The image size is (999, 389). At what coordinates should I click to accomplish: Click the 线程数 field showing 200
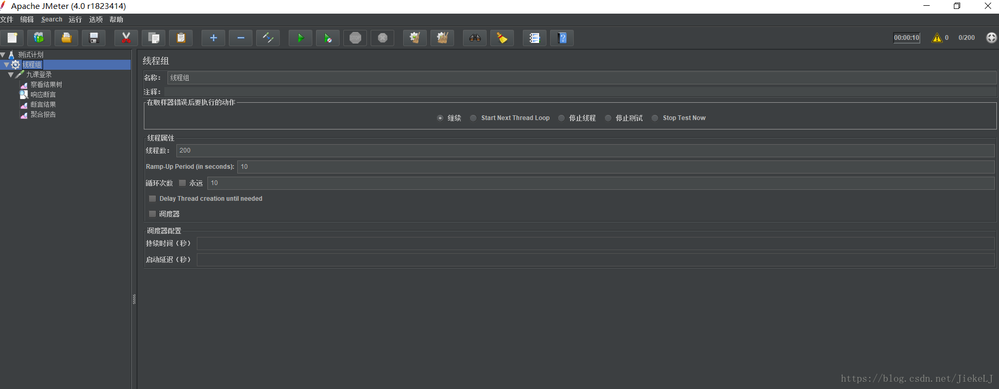tap(585, 150)
